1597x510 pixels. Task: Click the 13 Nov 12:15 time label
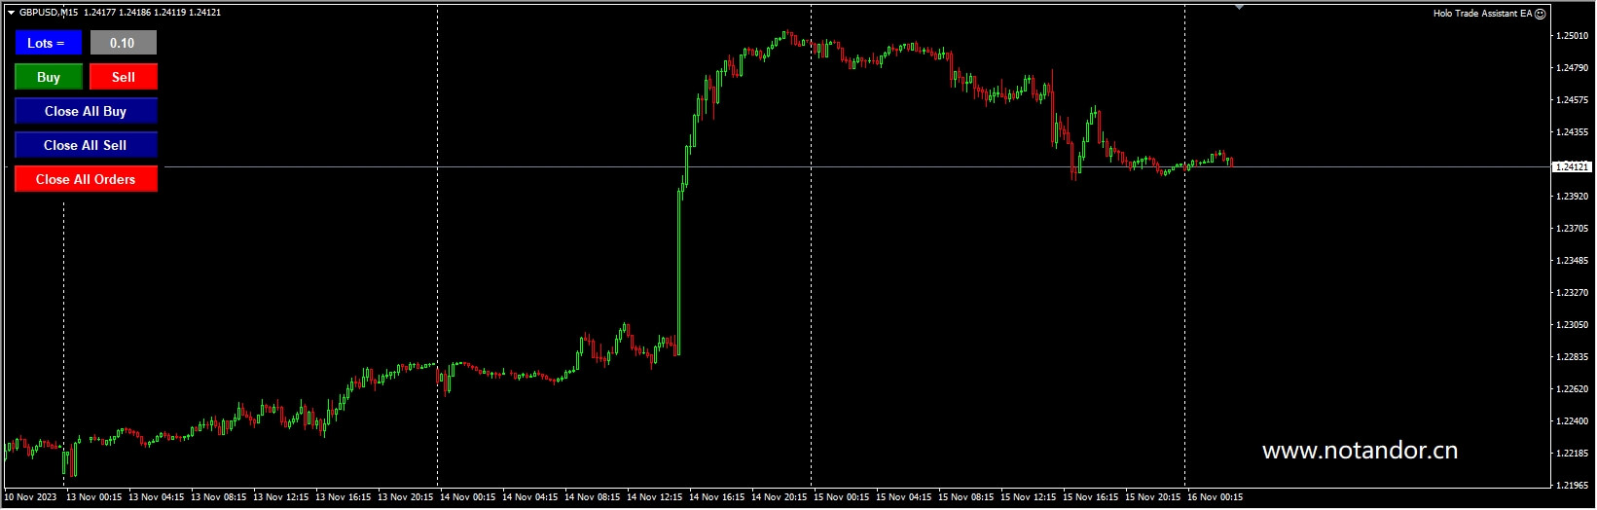coord(281,497)
